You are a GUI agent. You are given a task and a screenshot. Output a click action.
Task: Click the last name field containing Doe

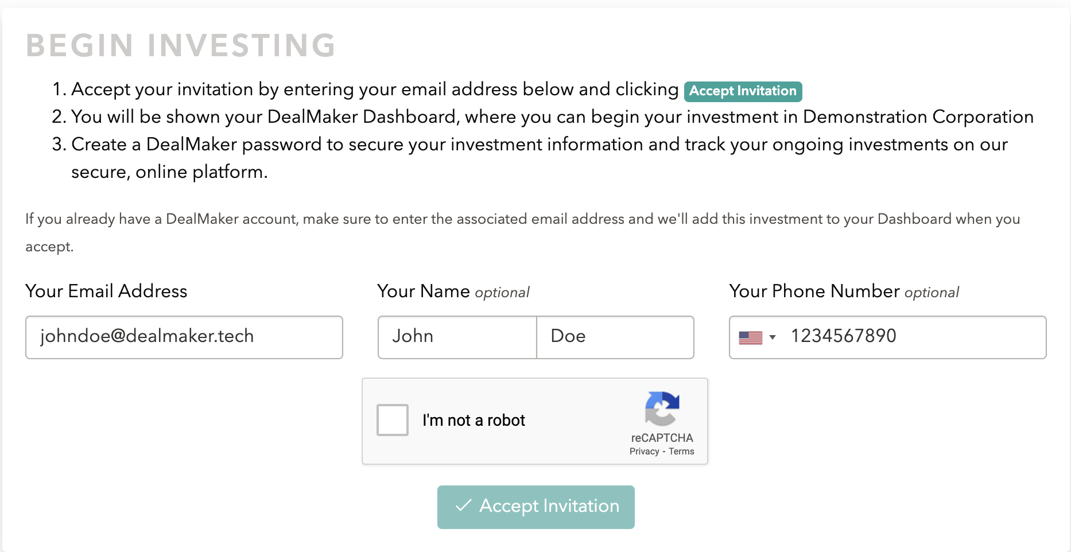tap(615, 337)
